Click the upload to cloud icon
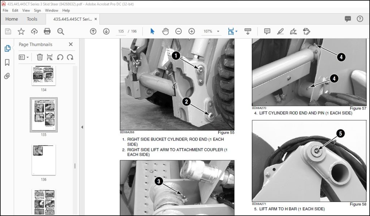The width and height of the screenshot is (370, 216). point(34,31)
